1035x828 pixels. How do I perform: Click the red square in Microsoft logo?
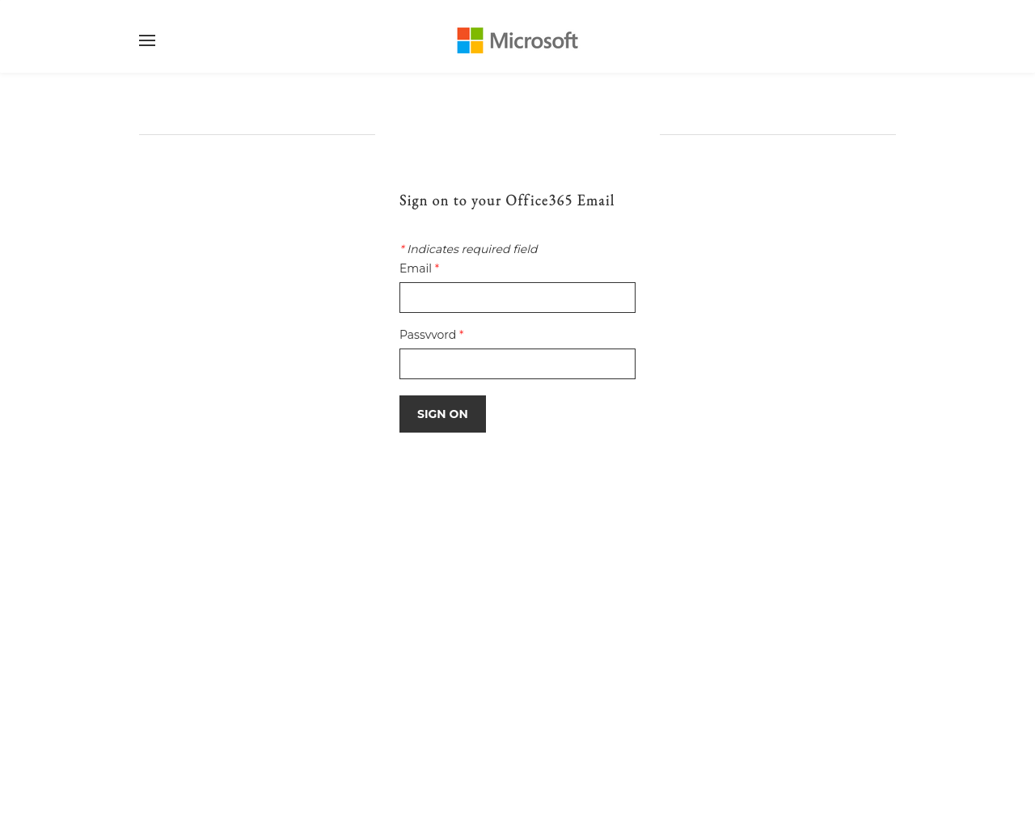463,34
